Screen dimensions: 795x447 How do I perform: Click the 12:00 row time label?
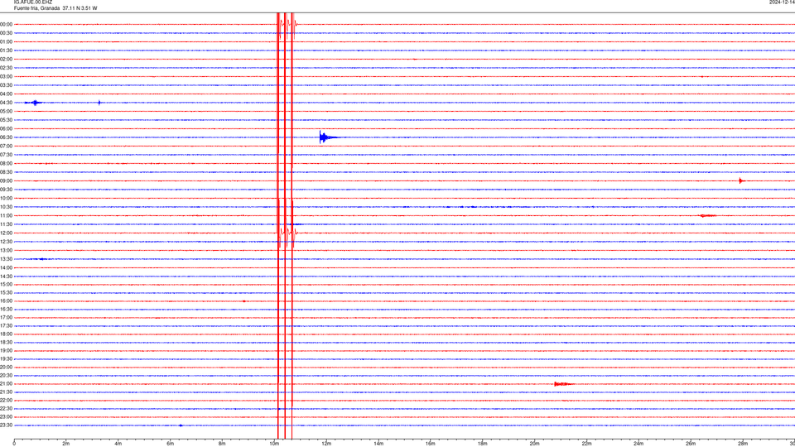click(6, 233)
